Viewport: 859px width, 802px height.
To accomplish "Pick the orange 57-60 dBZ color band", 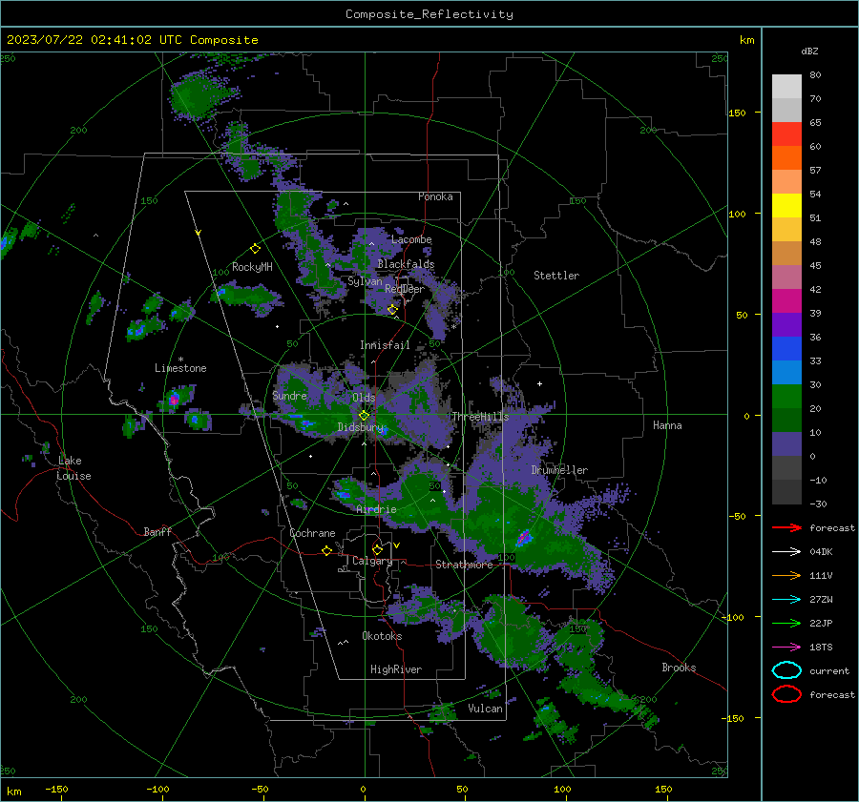I will coord(786,158).
